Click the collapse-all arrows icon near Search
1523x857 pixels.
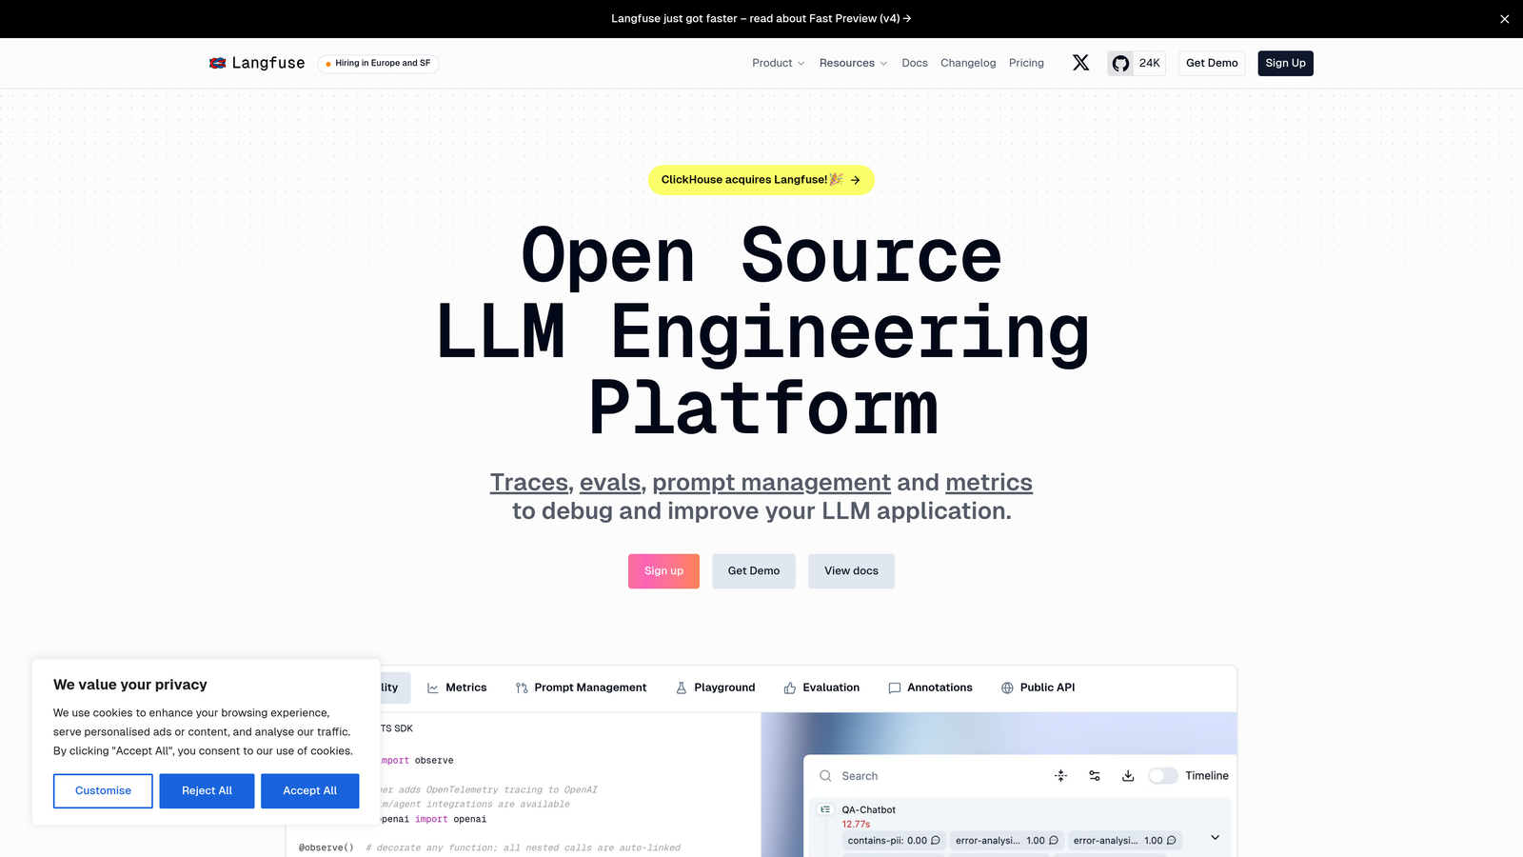click(1060, 775)
